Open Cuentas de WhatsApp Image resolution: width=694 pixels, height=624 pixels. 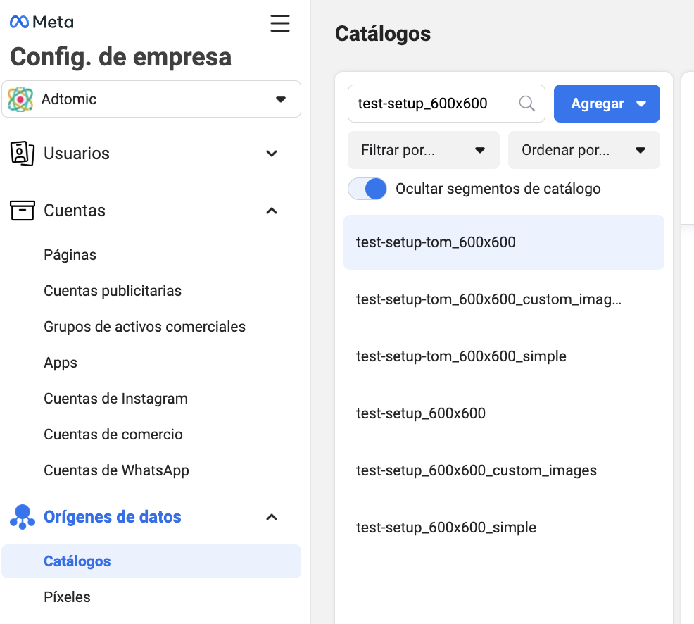[x=116, y=470]
